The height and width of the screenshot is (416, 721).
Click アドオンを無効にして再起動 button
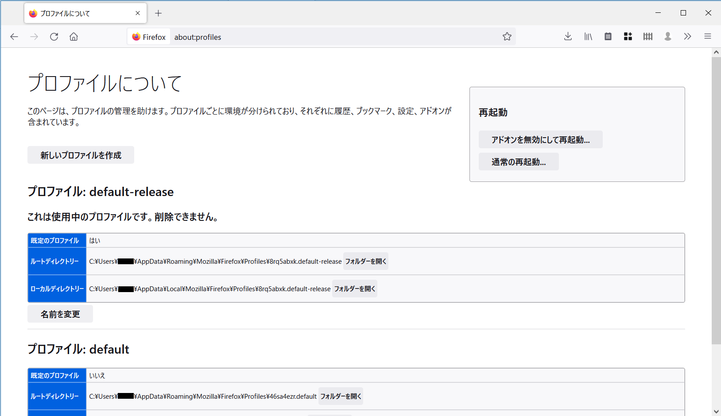click(540, 139)
